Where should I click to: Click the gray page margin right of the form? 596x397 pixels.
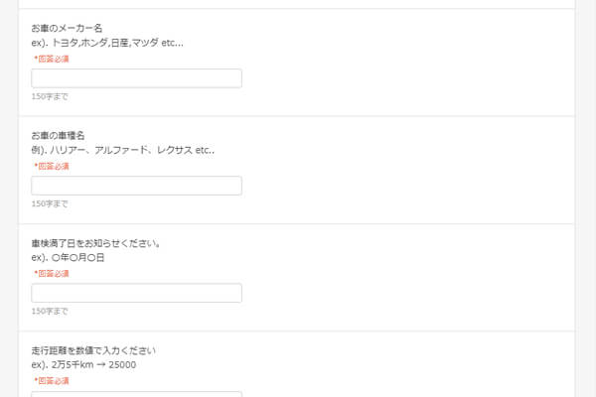[x=585, y=198]
